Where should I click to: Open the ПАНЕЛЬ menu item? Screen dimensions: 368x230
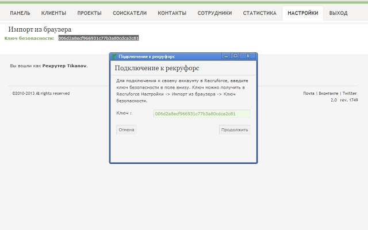20,13
